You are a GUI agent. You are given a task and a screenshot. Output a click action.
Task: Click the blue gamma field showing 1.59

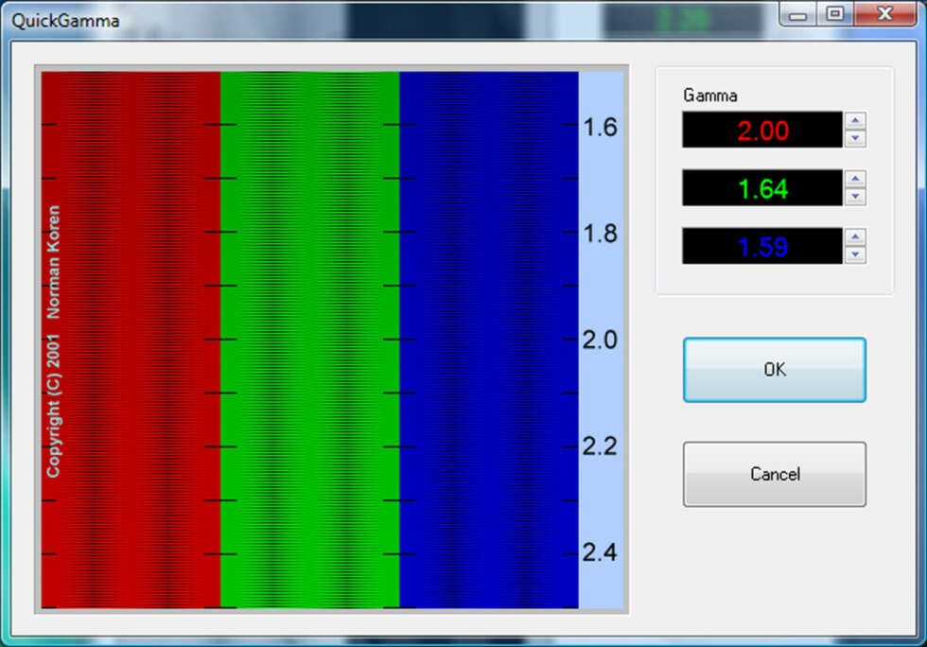762,245
